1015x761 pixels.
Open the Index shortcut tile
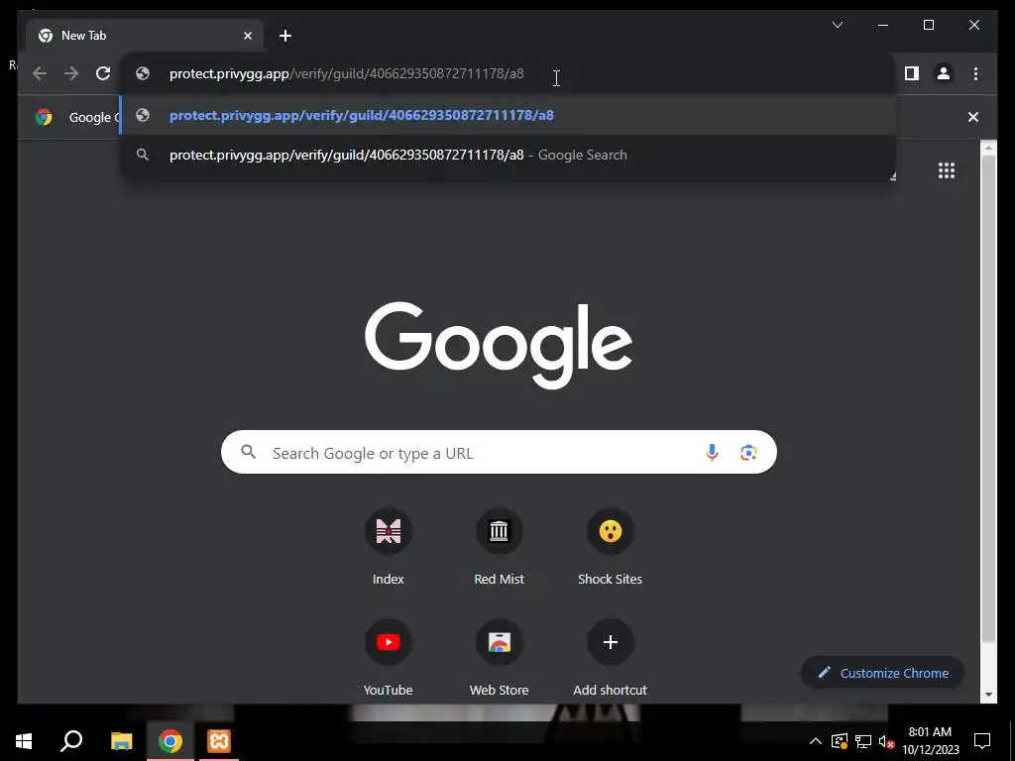coord(388,547)
